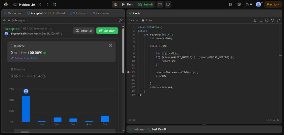Click the scroll down arrow of left panel
This screenshot has width=284, height=135.
123,130
